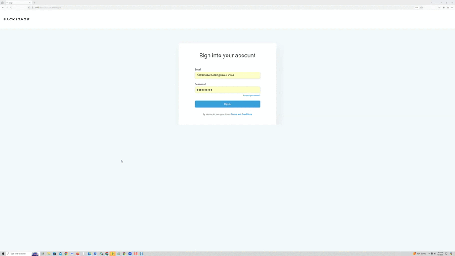Click the URL in the address bar
This screenshot has width=455, height=256.
(x=51, y=8)
